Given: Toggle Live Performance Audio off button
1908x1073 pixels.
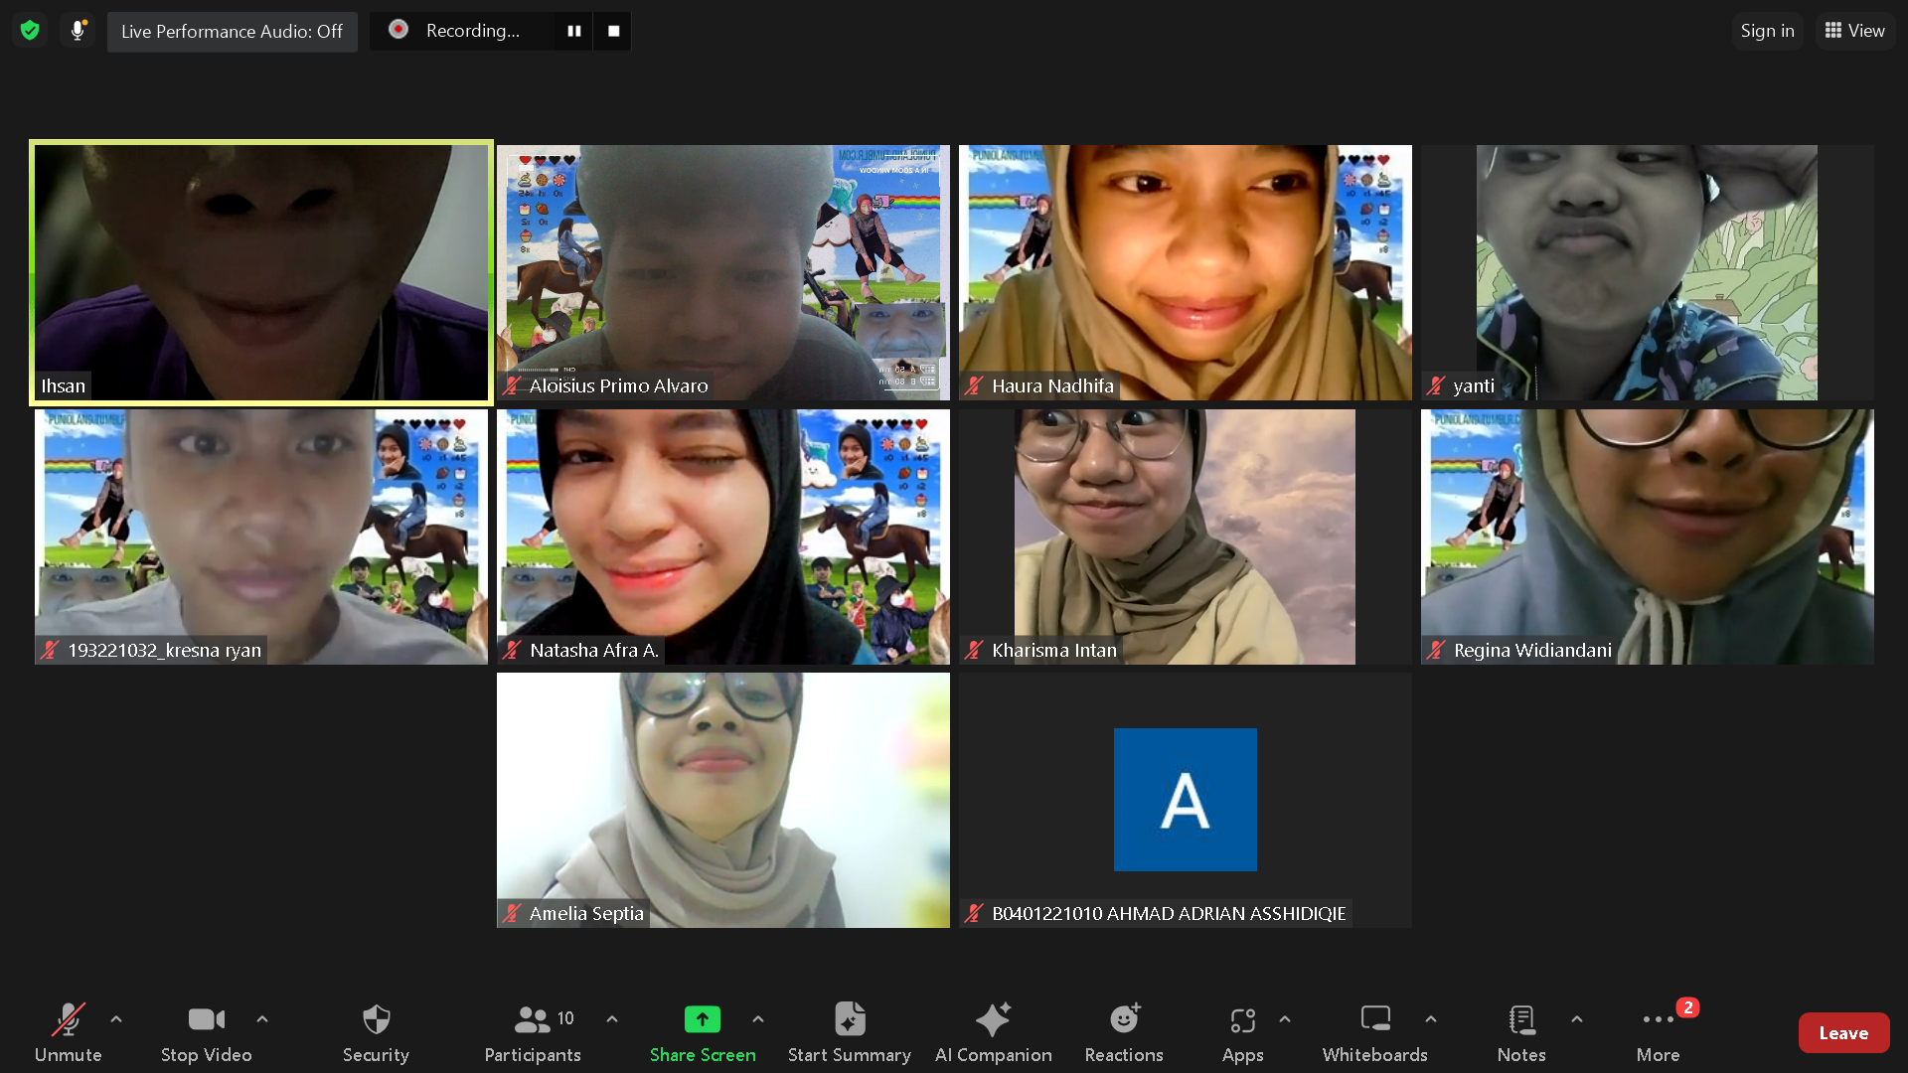Looking at the screenshot, I should coord(232,32).
